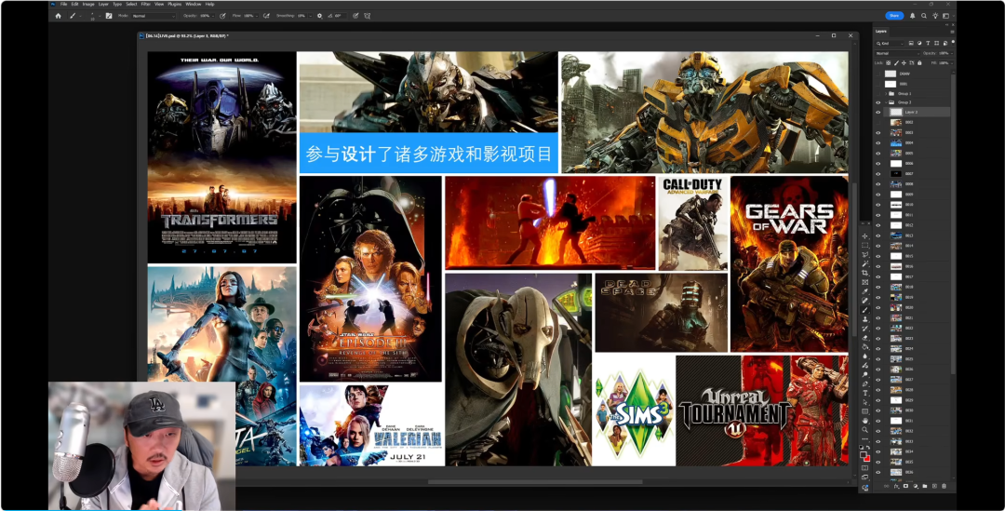This screenshot has height=511, width=1005.
Task: Hide Layer 2 with its eye icon
Action: (x=878, y=113)
